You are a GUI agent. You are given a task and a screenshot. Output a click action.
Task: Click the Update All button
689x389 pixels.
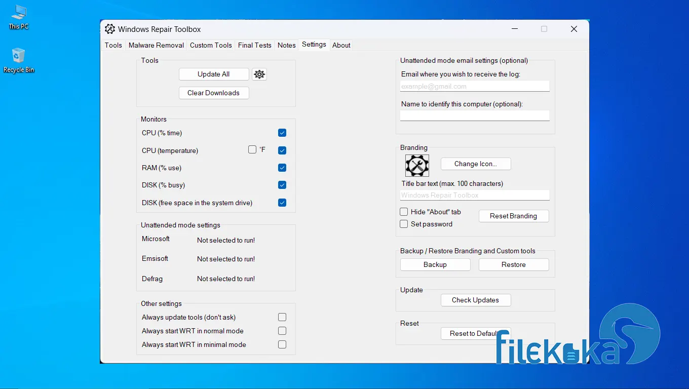click(214, 74)
